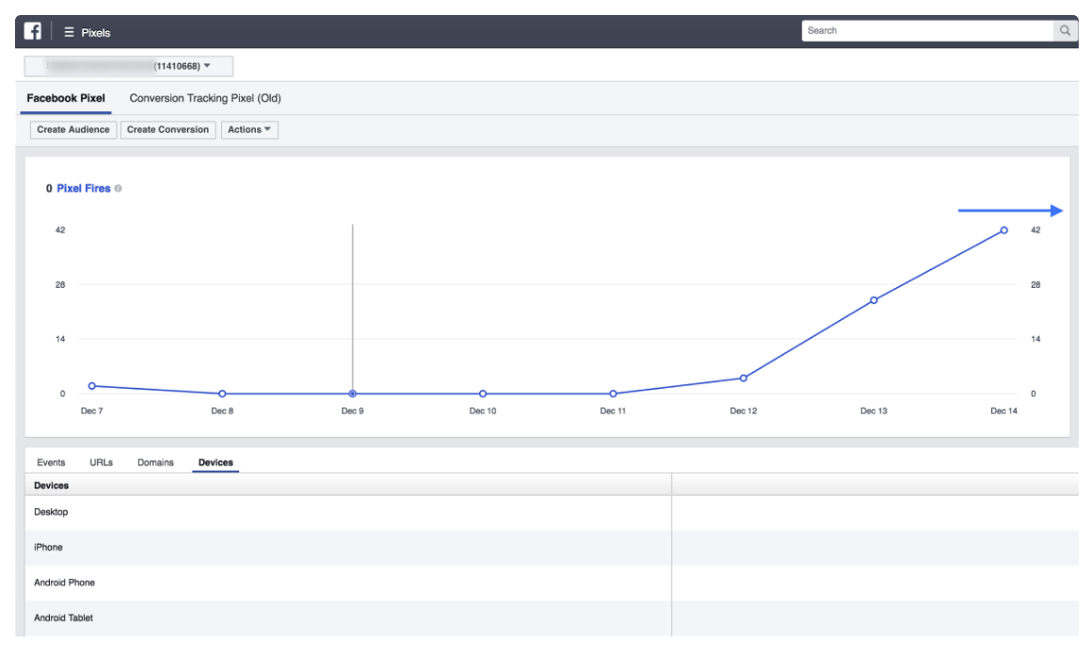The width and height of the screenshot is (1090, 657).
Task: Open the URLs tab
Action: tap(102, 462)
